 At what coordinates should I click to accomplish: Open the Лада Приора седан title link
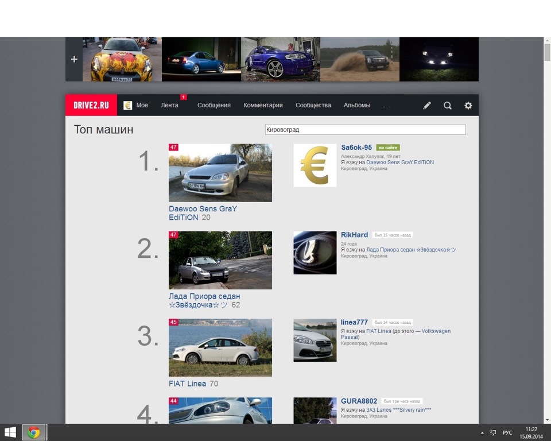coord(204,300)
